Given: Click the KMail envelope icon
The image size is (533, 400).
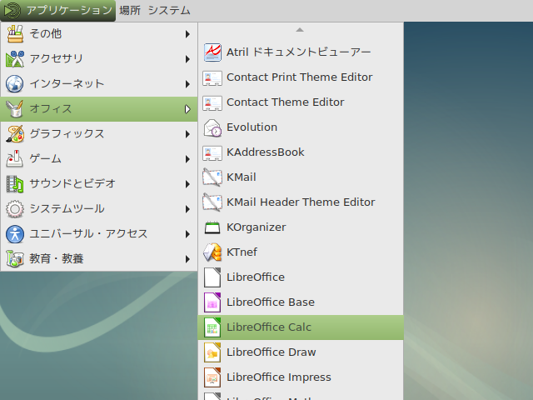Looking at the screenshot, I should 212,177.
